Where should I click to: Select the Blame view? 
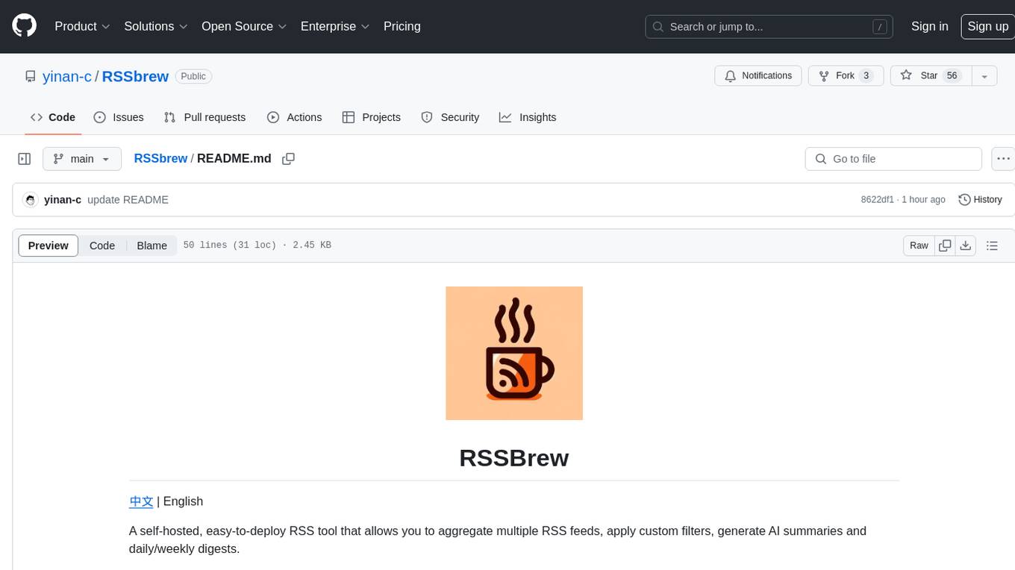(152, 245)
